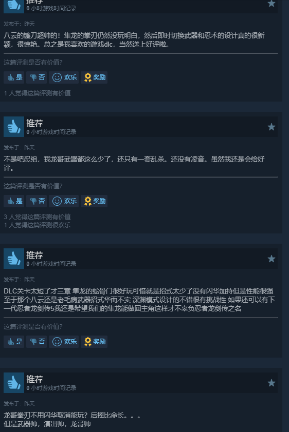Screen dimensions: 289x432
Task: Click the star icon on the DLC关卡太短了 review
Action: (272, 259)
